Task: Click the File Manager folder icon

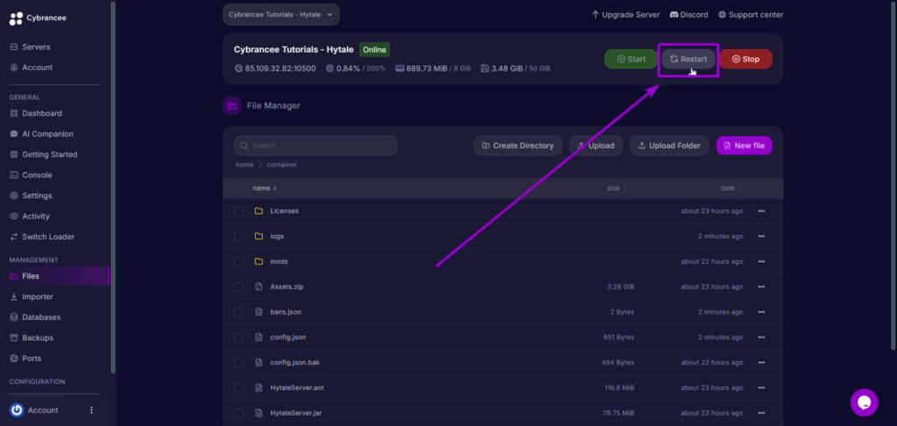Action: (232, 106)
